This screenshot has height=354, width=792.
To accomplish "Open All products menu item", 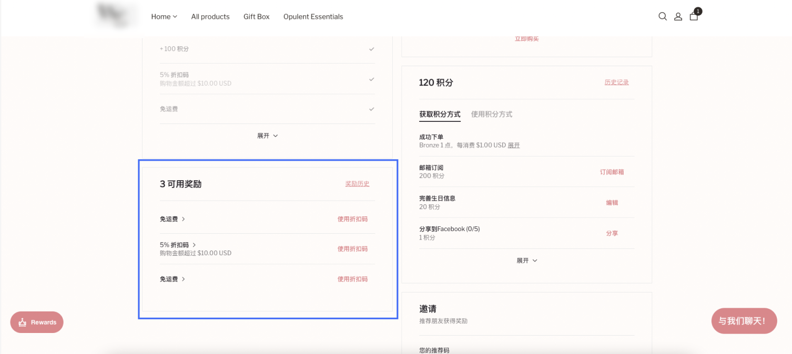I will (210, 17).
